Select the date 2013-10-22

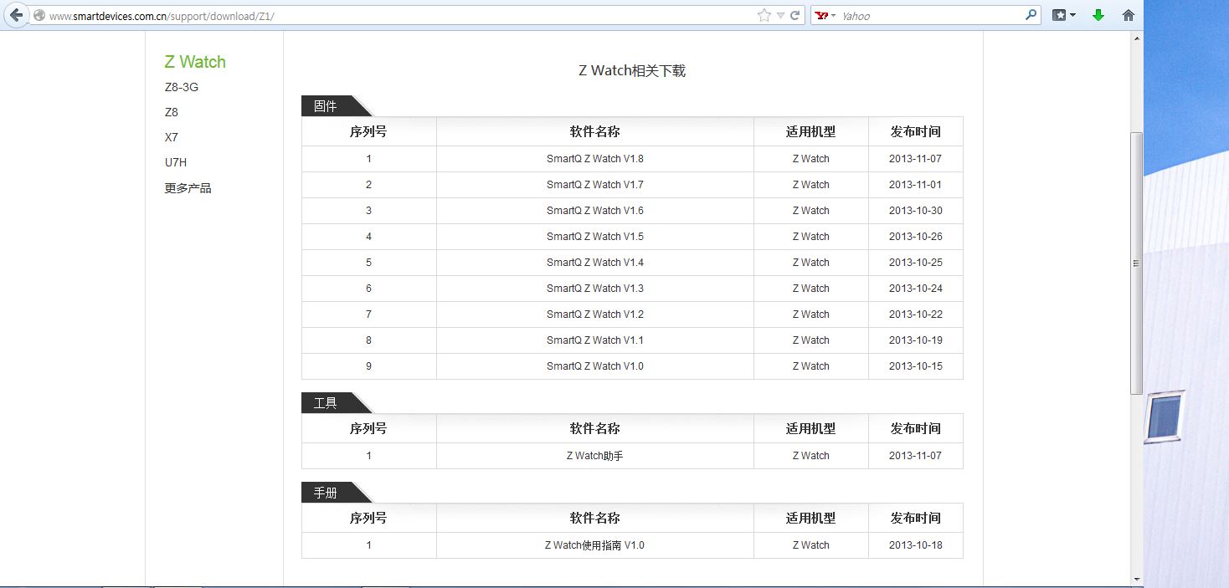[x=916, y=314]
